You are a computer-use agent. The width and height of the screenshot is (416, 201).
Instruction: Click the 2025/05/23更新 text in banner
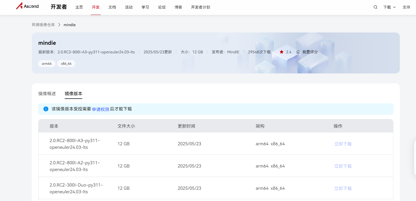pyautogui.click(x=158, y=52)
